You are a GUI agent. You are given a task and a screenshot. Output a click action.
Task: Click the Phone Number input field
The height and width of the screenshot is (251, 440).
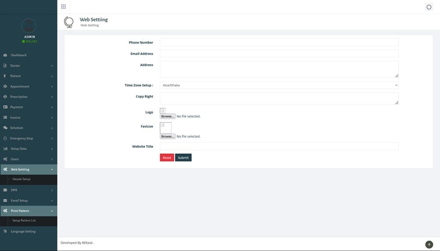pyautogui.click(x=279, y=43)
